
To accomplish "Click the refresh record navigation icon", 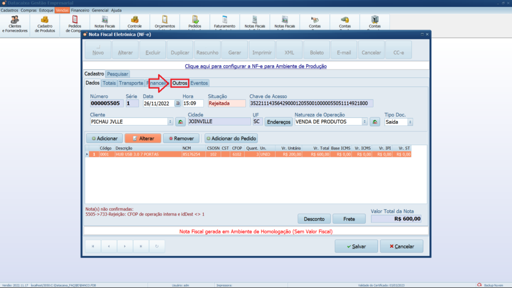I will (157, 246).
